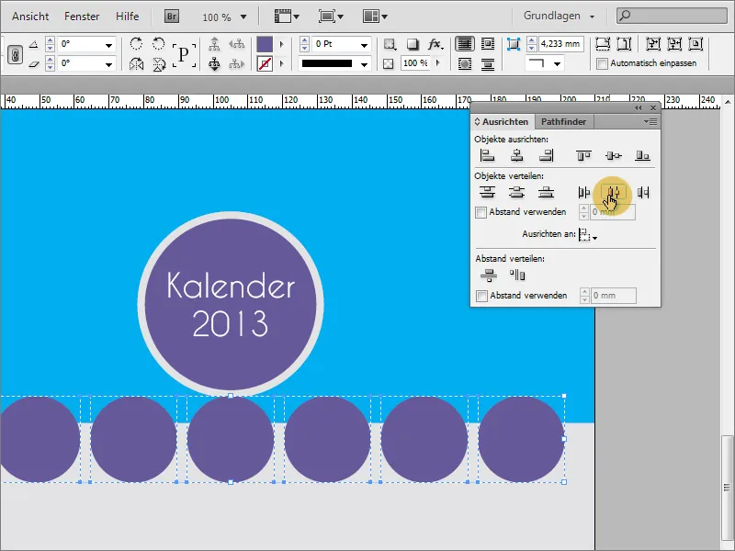Click the search field in top bar
735x551 pixels.
672,16
